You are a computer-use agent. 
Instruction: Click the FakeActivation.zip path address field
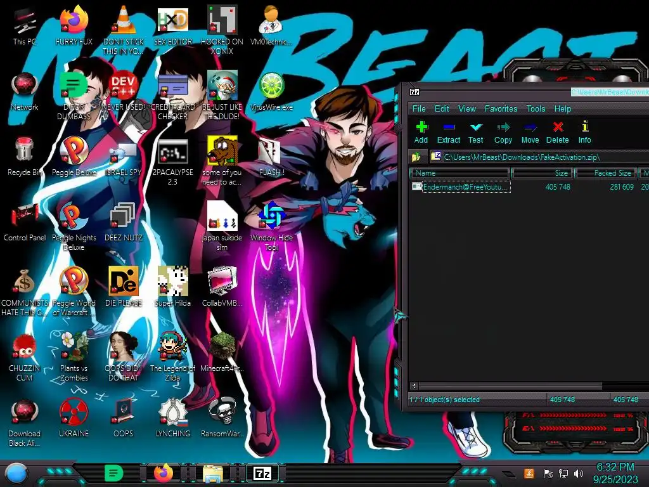(x=539, y=157)
